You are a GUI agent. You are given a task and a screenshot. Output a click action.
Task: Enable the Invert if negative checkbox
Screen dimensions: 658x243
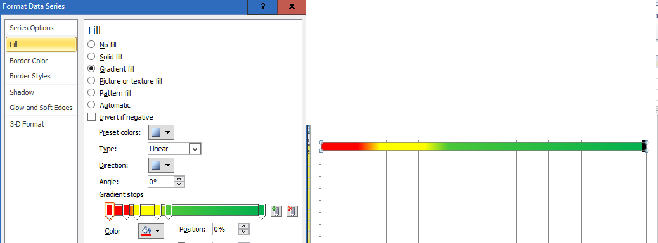coord(91,117)
